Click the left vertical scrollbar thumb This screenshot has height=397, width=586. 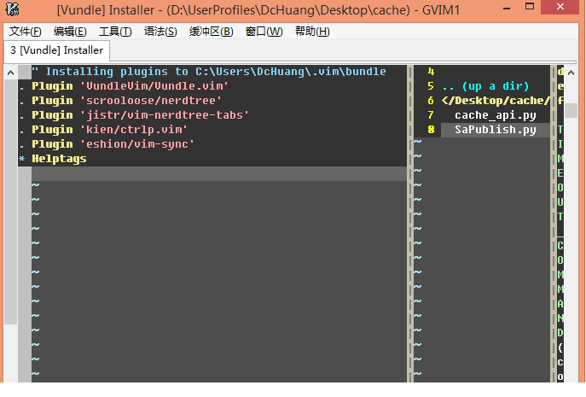click(x=10, y=201)
